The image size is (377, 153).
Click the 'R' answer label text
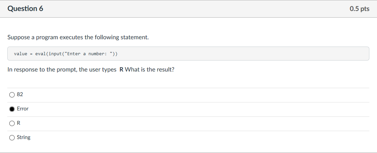(x=19, y=123)
